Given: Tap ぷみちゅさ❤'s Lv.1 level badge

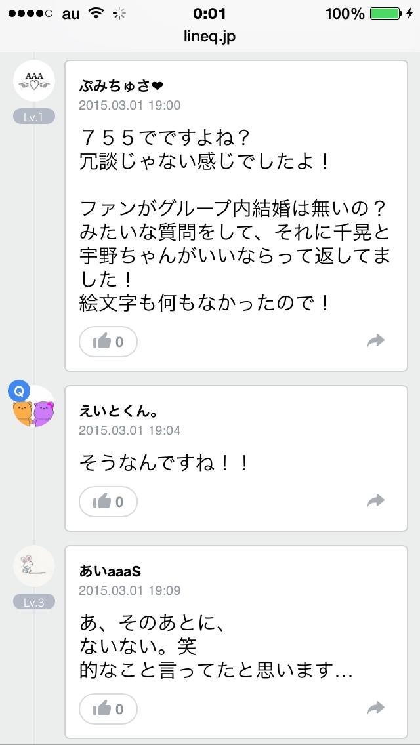Looking at the screenshot, I should click(x=33, y=115).
